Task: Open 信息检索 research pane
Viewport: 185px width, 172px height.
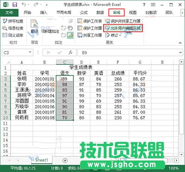Action: (x=13, y=28)
